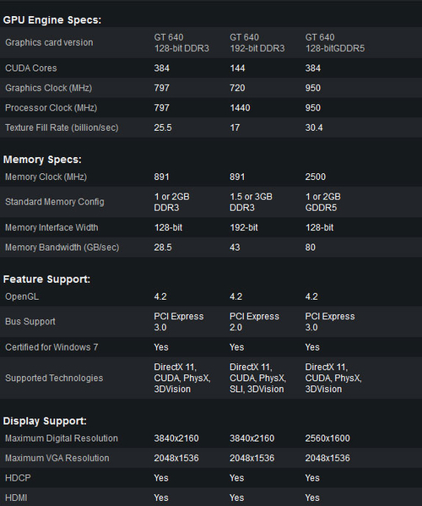Screen dimensions: 422x506
Task: Select the GT 640 192-bit DDR3 column header
Action: pyautogui.click(x=257, y=42)
